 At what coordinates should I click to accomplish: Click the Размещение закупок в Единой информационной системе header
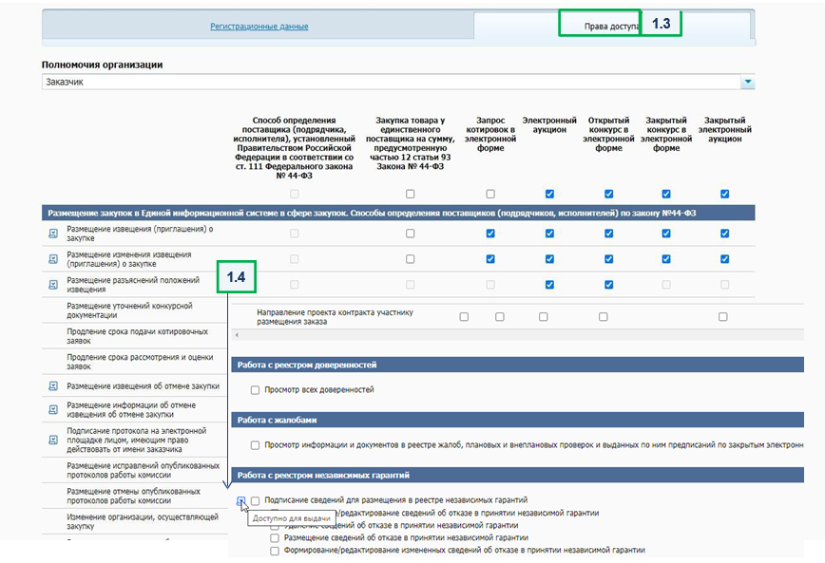(x=398, y=213)
